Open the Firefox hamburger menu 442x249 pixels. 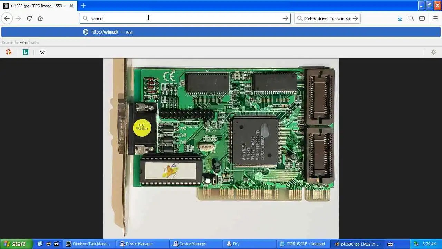(435, 18)
